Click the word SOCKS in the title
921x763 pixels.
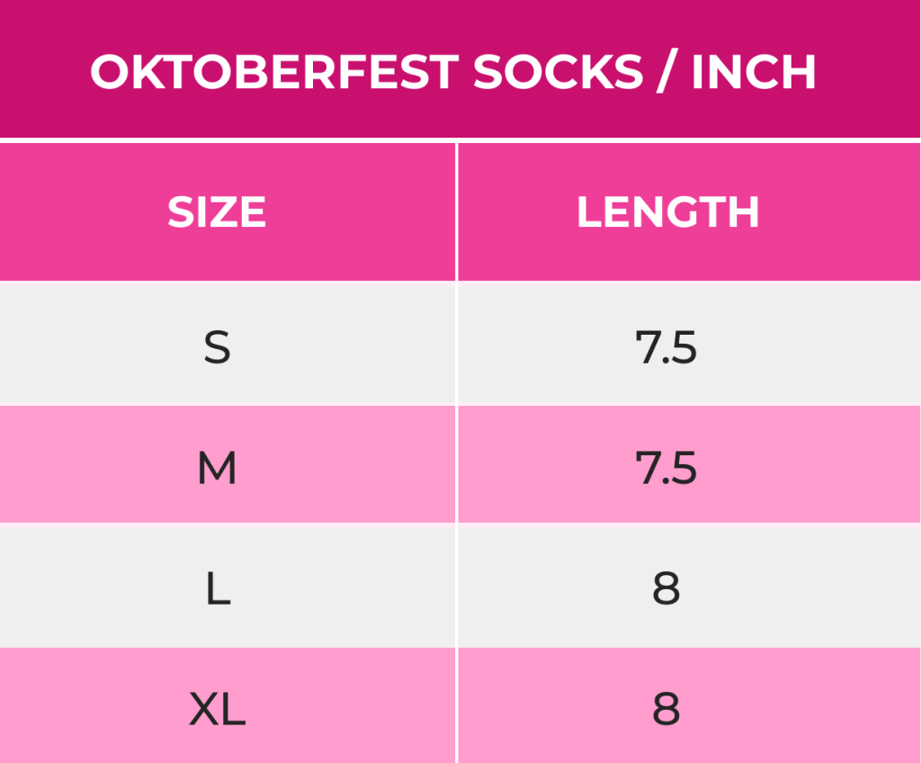[558, 72]
